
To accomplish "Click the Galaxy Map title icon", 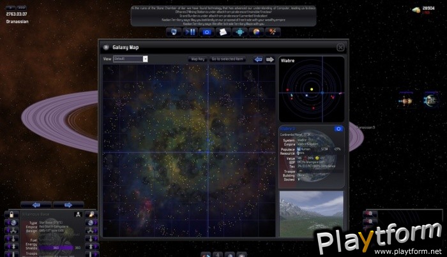I will [106, 48].
